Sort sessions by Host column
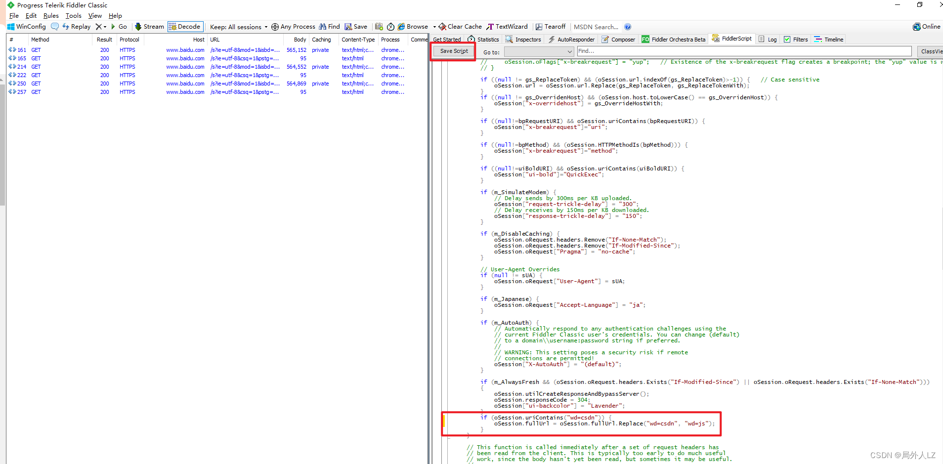The image size is (943, 464). tap(175, 40)
